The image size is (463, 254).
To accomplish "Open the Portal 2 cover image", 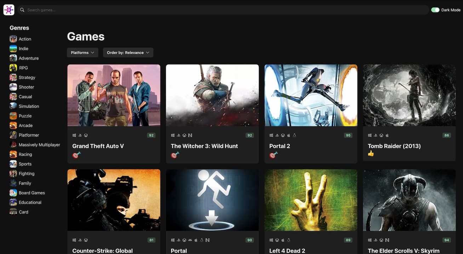I will coord(311,95).
